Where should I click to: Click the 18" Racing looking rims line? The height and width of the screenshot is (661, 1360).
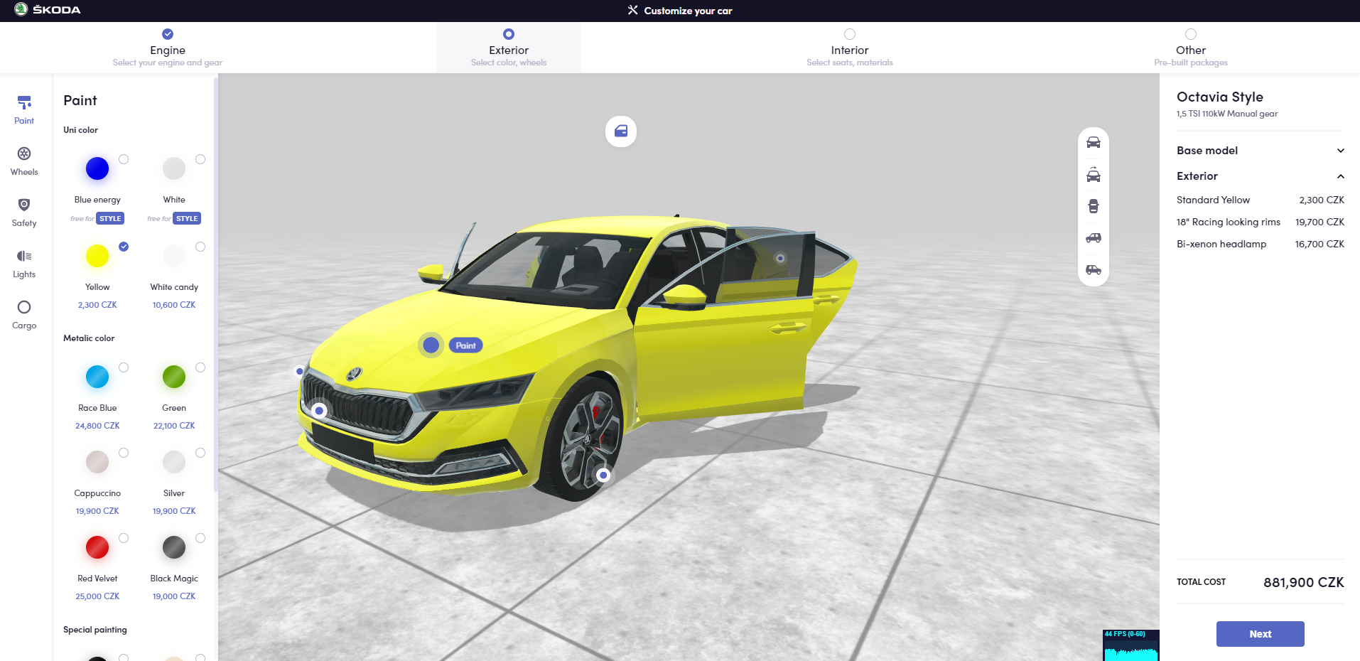pos(1260,222)
